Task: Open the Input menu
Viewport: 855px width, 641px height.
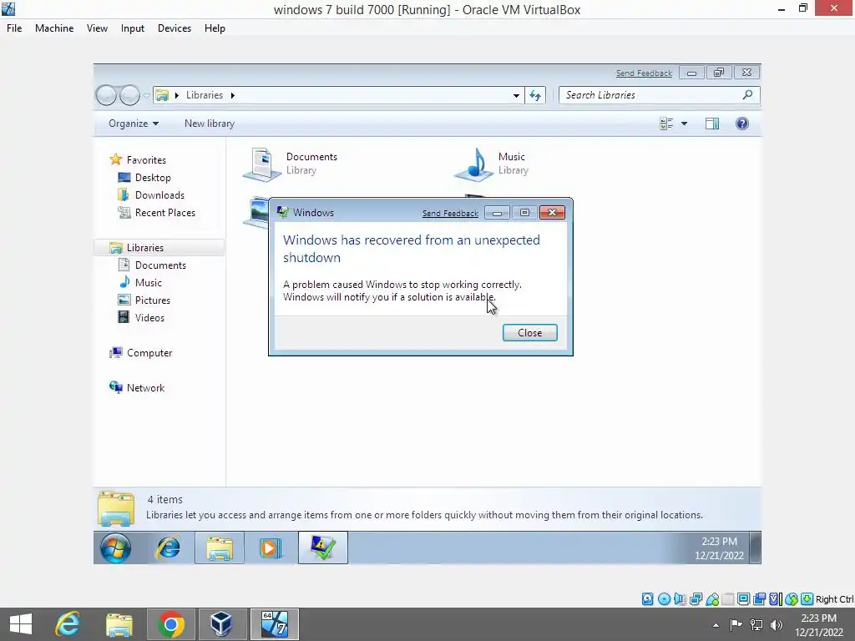Action: (133, 28)
